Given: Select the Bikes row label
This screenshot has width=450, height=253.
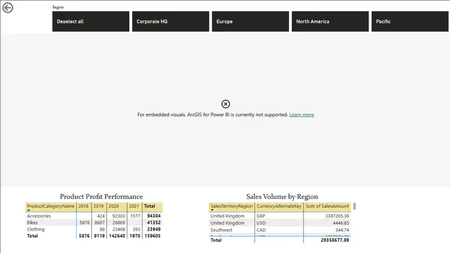Looking at the screenshot, I should tap(32, 223).
